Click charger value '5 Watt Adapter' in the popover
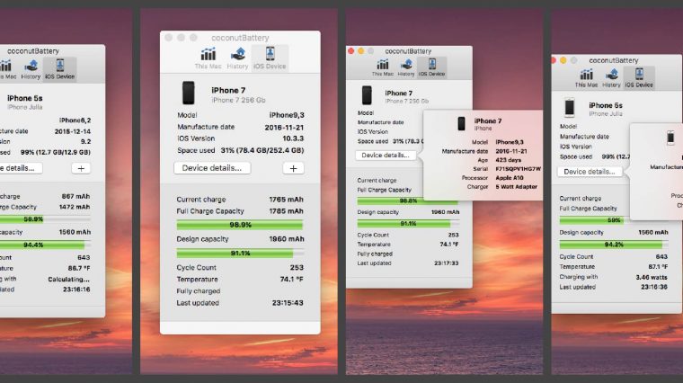The width and height of the screenshot is (683, 383). pos(516,186)
